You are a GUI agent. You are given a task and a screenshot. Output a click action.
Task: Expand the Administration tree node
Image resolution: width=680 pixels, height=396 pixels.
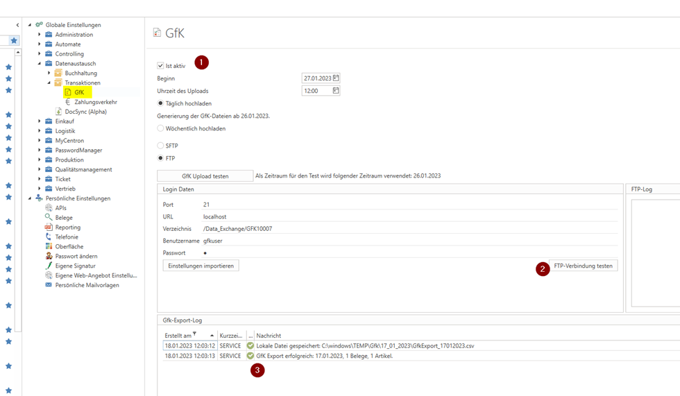coord(40,35)
